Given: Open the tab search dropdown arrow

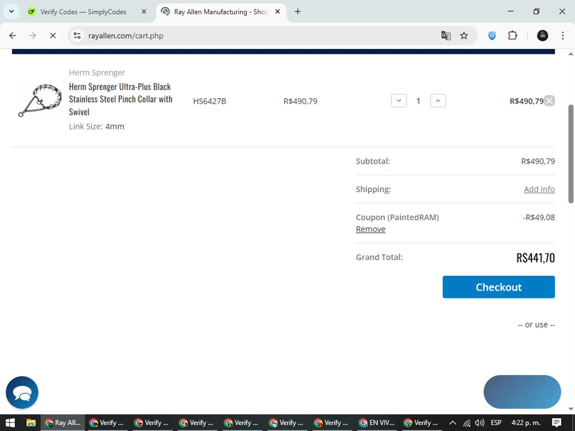Looking at the screenshot, I should click(x=11, y=11).
